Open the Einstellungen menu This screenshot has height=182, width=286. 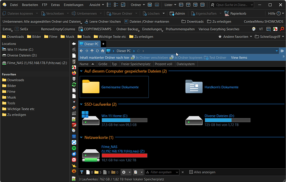(x=73, y=5)
